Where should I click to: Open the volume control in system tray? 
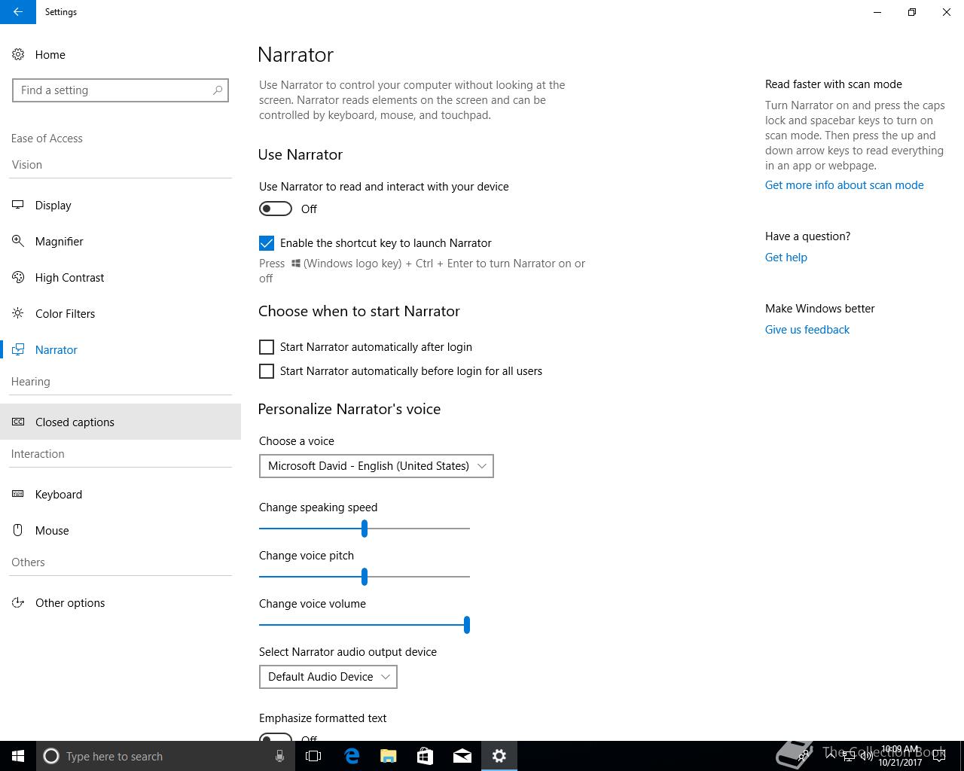pyautogui.click(x=866, y=756)
